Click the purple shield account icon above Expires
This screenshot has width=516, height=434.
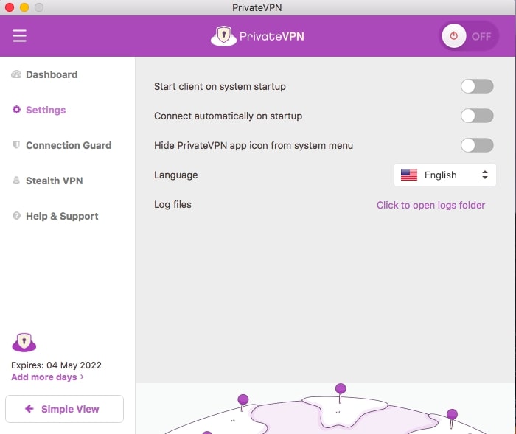click(24, 342)
